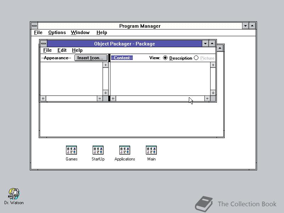Open Program Manager Help menu

click(x=102, y=32)
